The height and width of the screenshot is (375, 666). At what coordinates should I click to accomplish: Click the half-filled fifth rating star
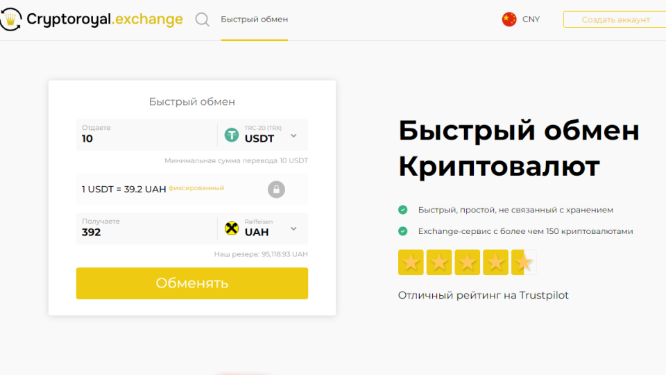(524, 262)
